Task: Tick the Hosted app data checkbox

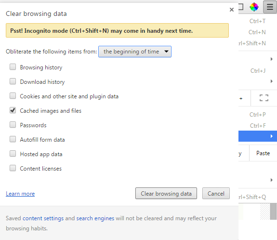Action: coord(13,154)
